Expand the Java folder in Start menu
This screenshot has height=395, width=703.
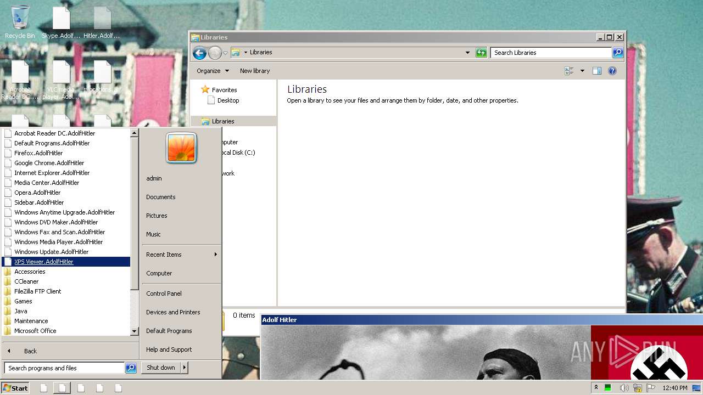(21, 311)
